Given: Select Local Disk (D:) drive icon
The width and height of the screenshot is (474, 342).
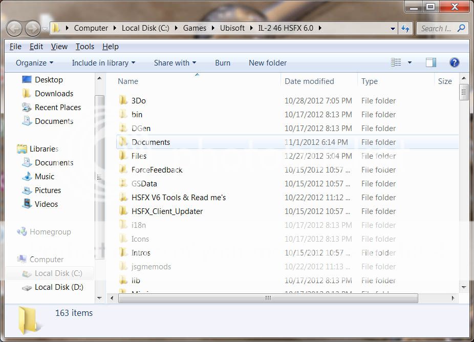Looking at the screenshot, I should (x=27, y=287).
